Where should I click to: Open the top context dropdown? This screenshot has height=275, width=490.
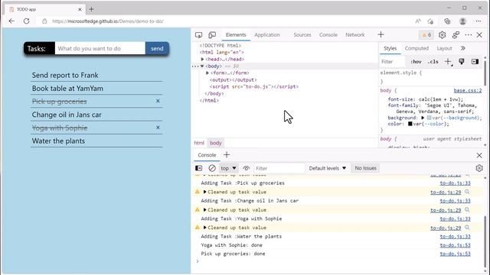click(228, 168)
